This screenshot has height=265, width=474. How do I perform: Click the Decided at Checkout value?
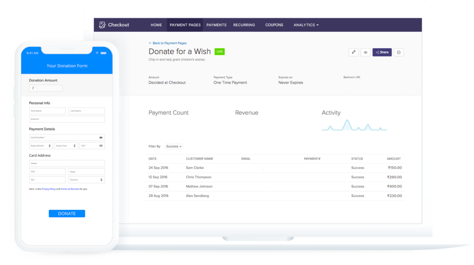167,82
